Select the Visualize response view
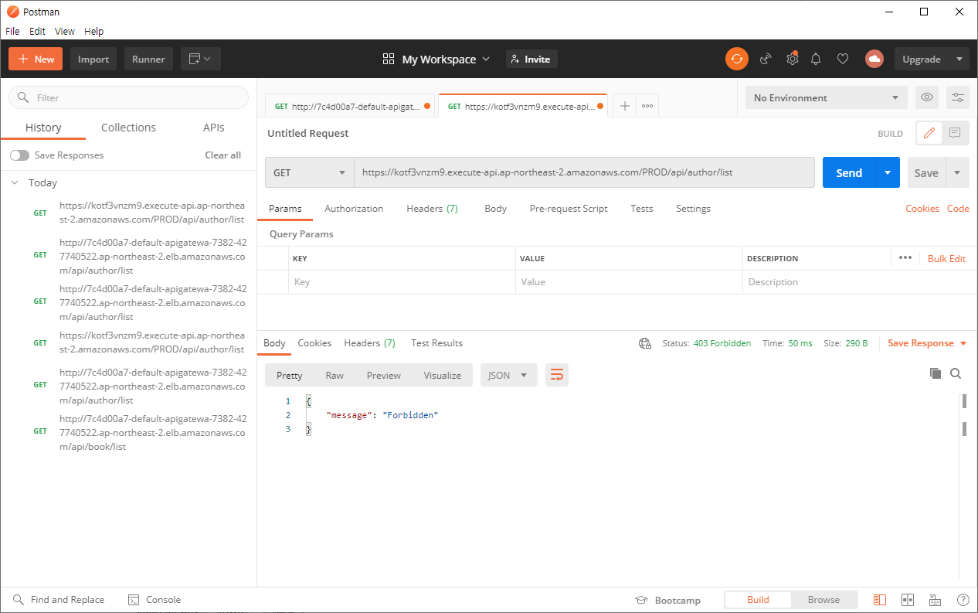978x613 pixels. pos(442,375)
